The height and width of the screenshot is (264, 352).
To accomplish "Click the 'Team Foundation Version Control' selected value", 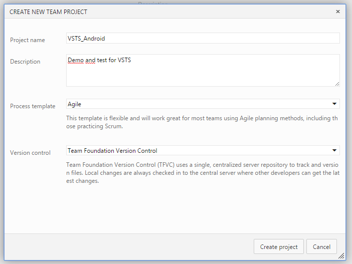I will pyautogui.click(x=112, y=150).
